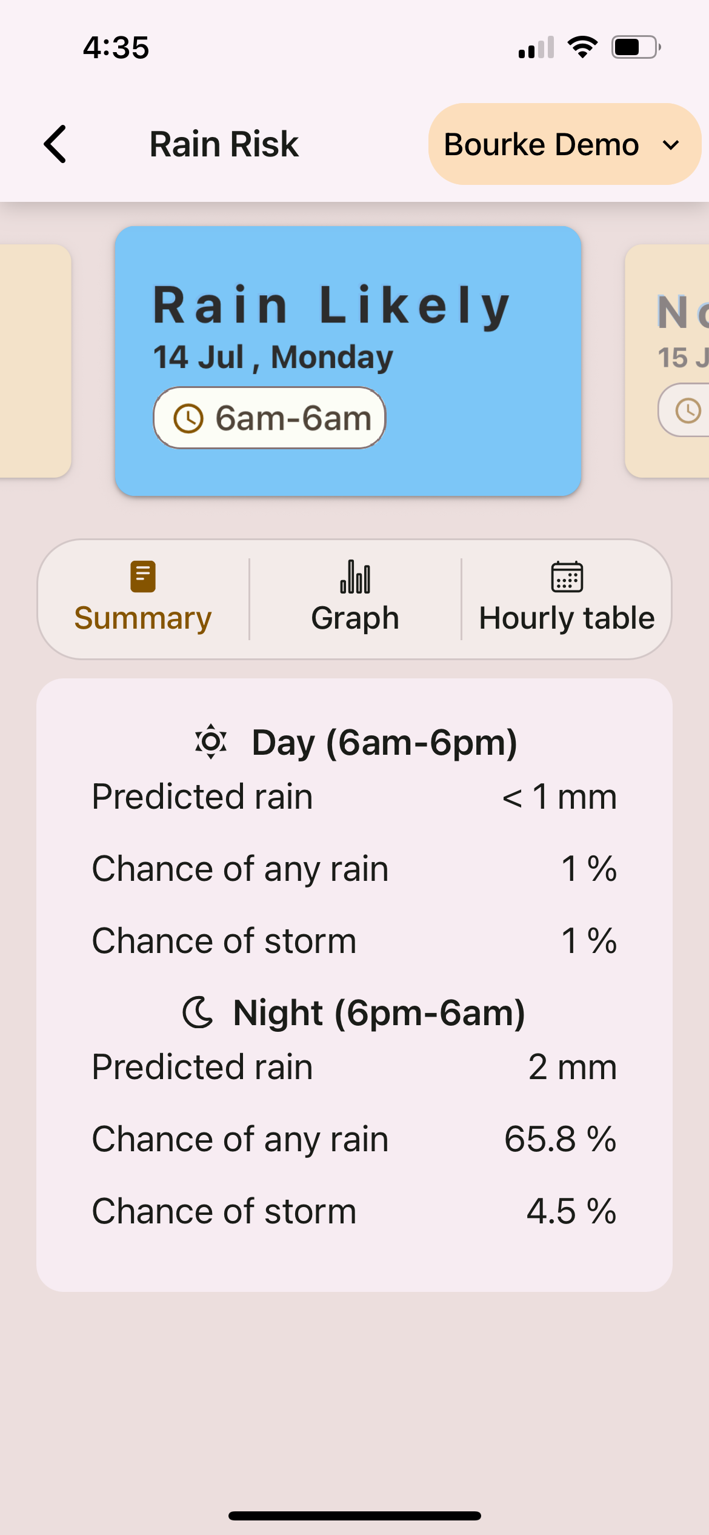Tap the clock icon on next day card
The image size is (709, 1535).
click(x=688, y=410)
